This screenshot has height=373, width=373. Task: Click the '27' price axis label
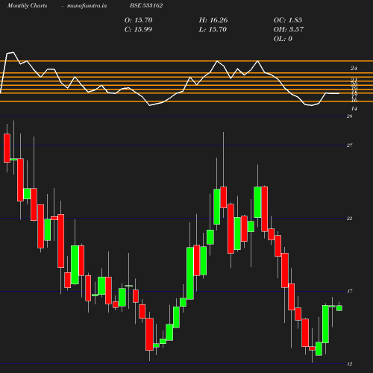click(x=350, y=145)
